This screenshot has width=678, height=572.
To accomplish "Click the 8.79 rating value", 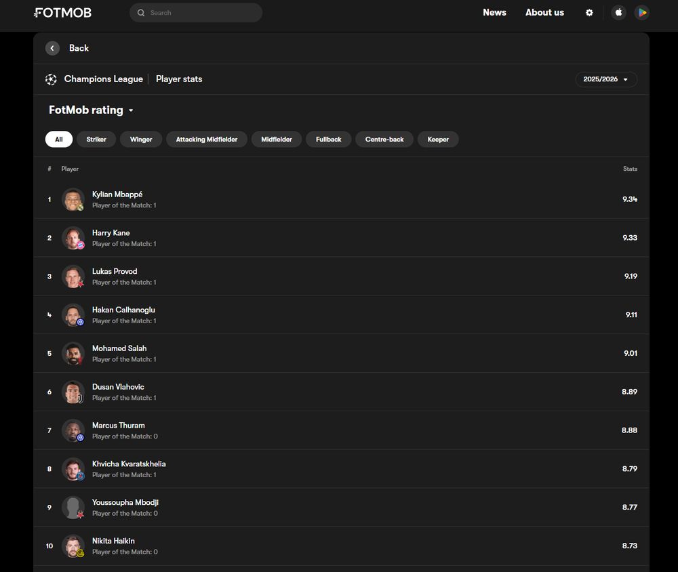I will tap(630, 469).
